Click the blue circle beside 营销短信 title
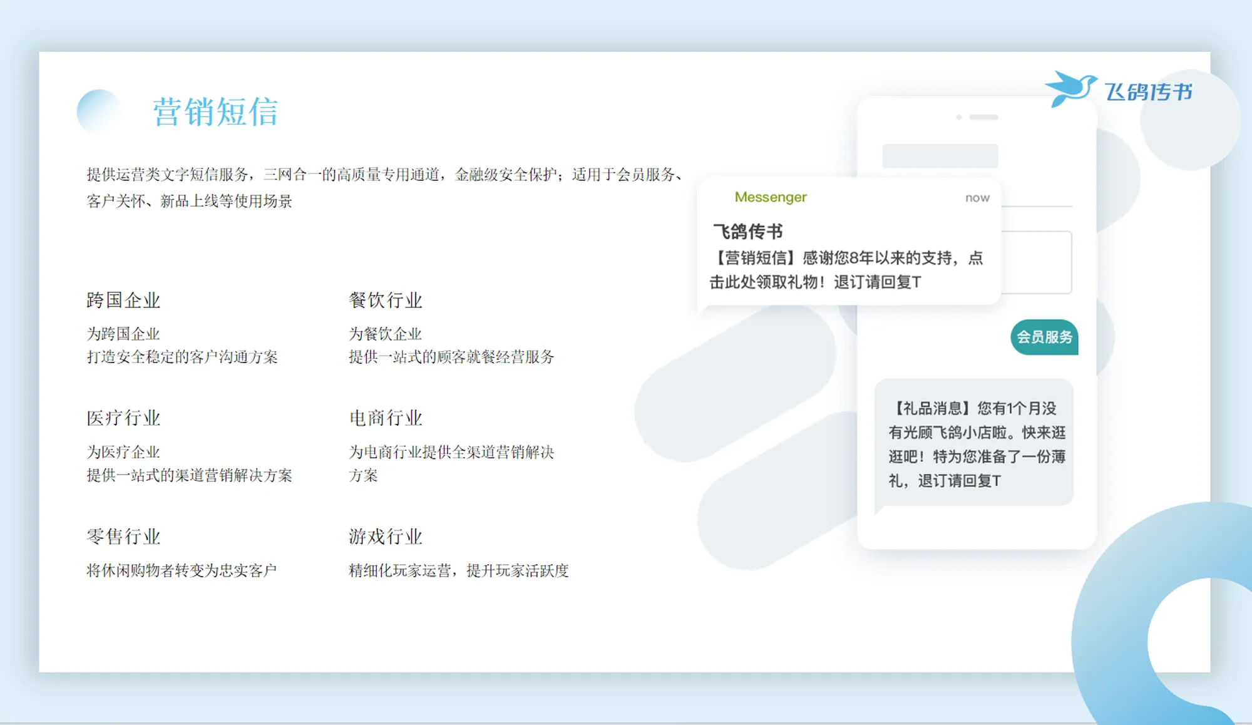Screen dimensions: 1252x725 coord(98,111)
